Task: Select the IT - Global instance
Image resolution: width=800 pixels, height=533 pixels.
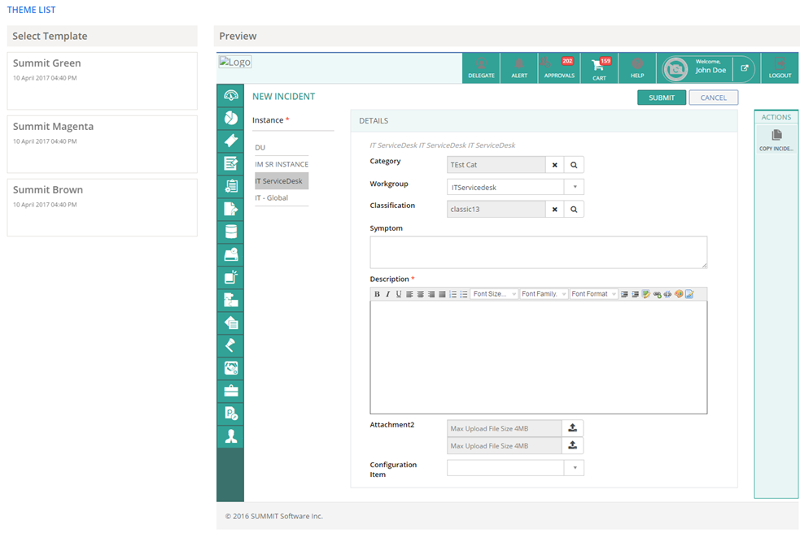Action: tap(272, 197)
